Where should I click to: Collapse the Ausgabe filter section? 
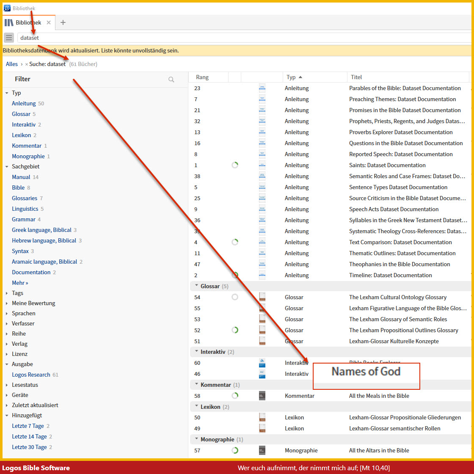coord(7,364)
